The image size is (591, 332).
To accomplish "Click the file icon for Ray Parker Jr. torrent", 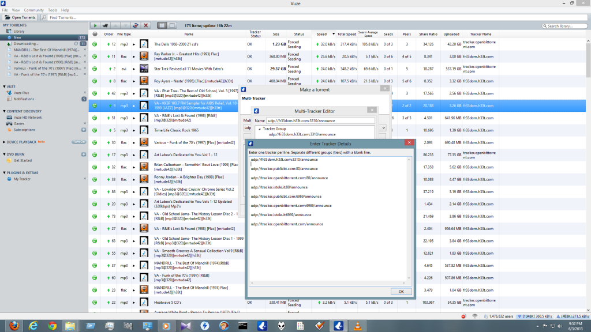I will tap(144, 56).
